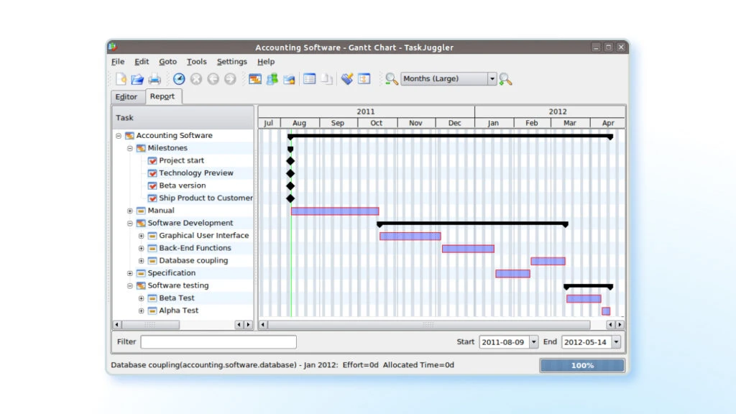Click the Manual task Gantt bar
736x414 pixels.
click(x=335, y=211)
